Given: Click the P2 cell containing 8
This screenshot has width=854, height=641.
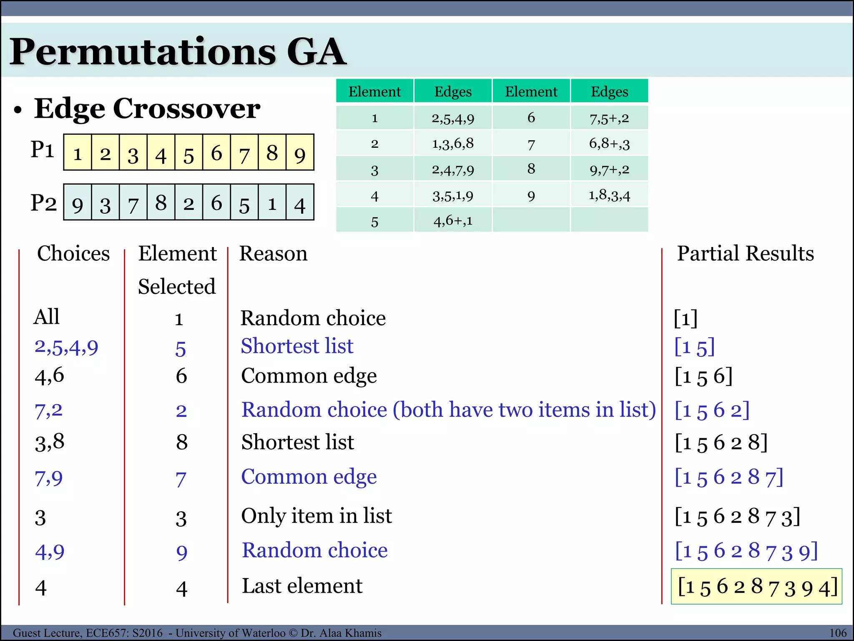Looking at the screenshot, I should 161,202.
